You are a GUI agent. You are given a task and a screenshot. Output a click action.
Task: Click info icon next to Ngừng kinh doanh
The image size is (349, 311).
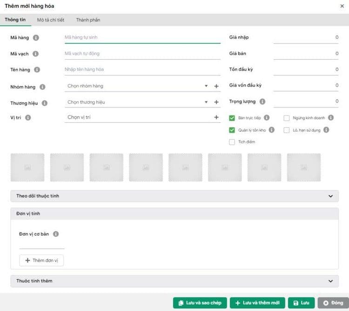coord(331,118)
